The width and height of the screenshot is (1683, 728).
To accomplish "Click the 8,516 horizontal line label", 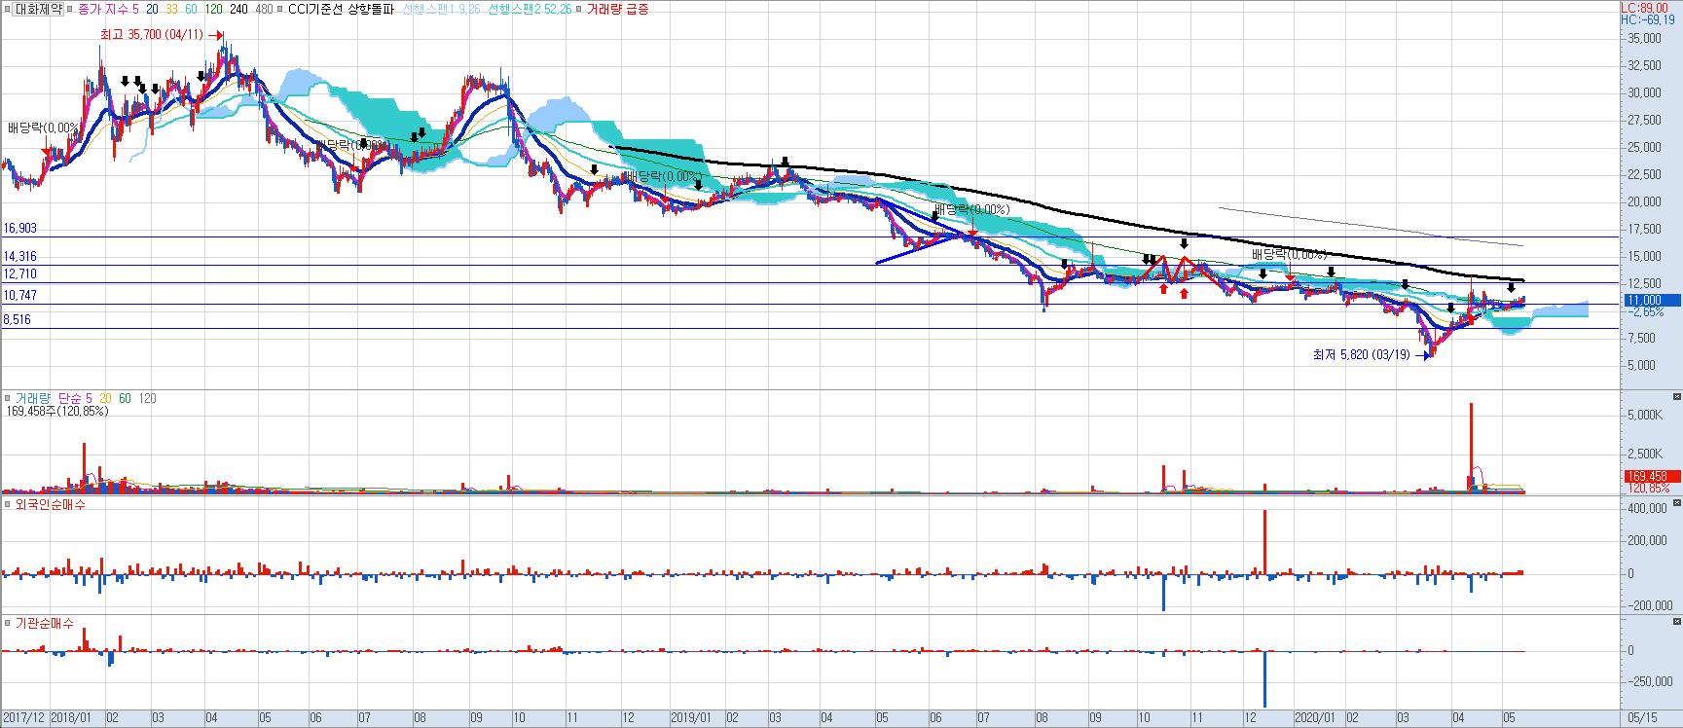I will (x=17, y=319).
